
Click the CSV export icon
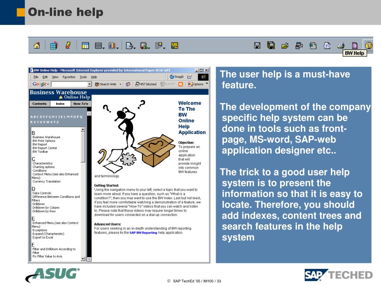tap(327, 45)
